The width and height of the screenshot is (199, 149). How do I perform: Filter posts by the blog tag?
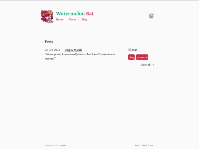pos(131,57)
